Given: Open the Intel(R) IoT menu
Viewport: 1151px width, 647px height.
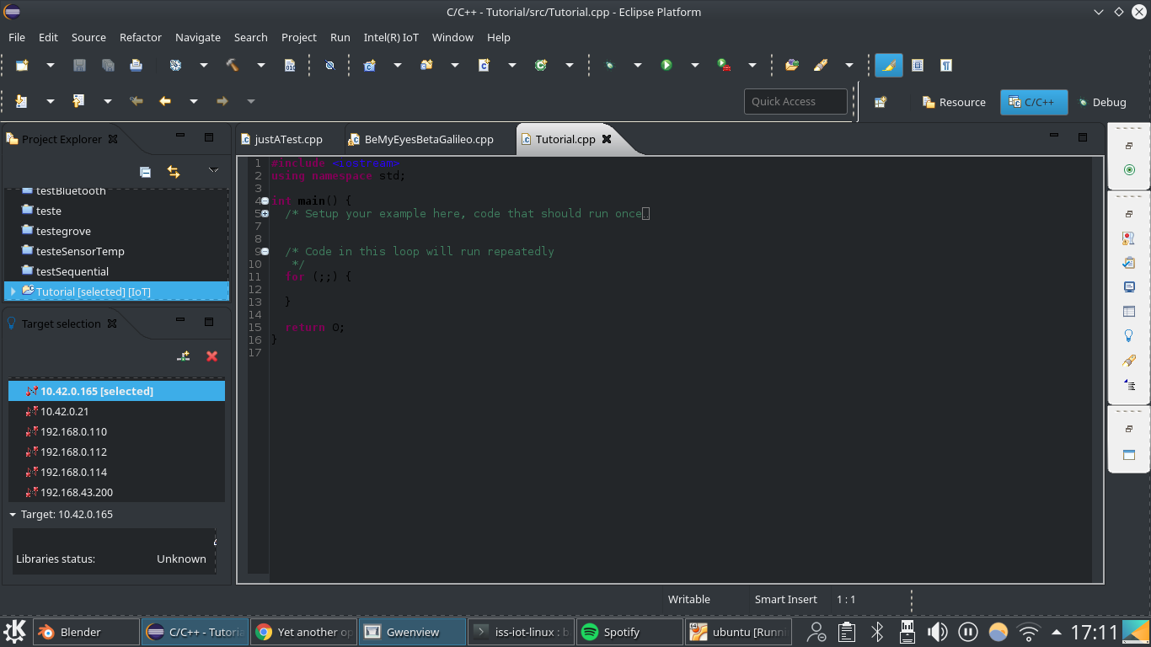Looking at the screenshot, I should point(391,37).
